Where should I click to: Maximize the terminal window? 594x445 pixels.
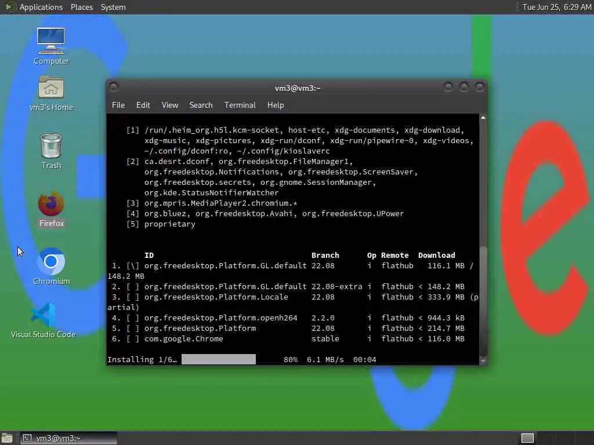pos(463,87)
